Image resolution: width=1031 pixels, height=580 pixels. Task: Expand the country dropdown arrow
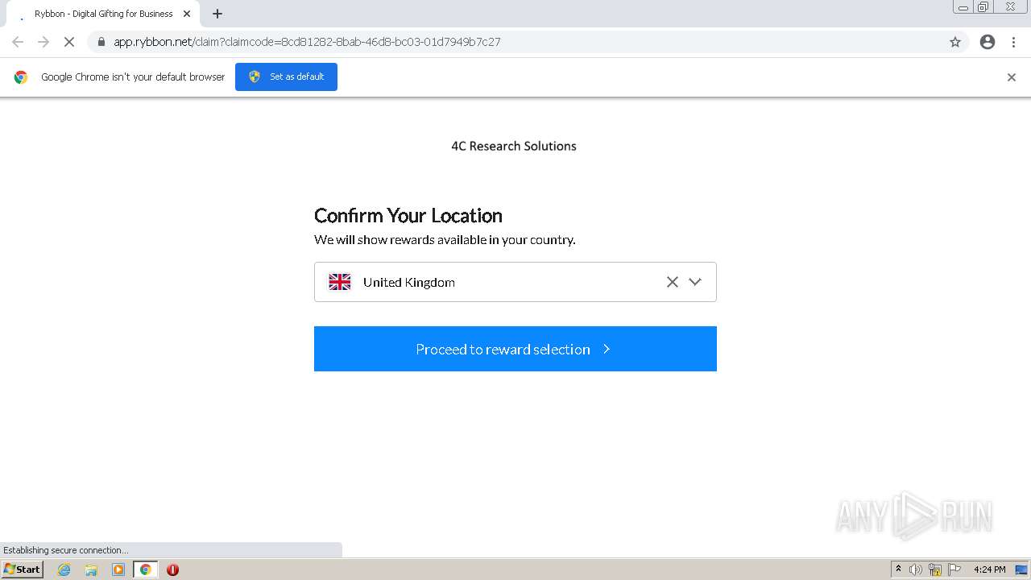[695, 282]
